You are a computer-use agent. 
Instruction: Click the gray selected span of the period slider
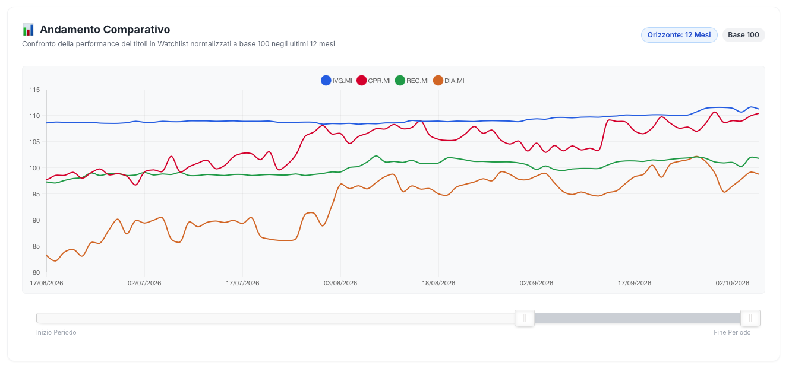coord(638,318)
